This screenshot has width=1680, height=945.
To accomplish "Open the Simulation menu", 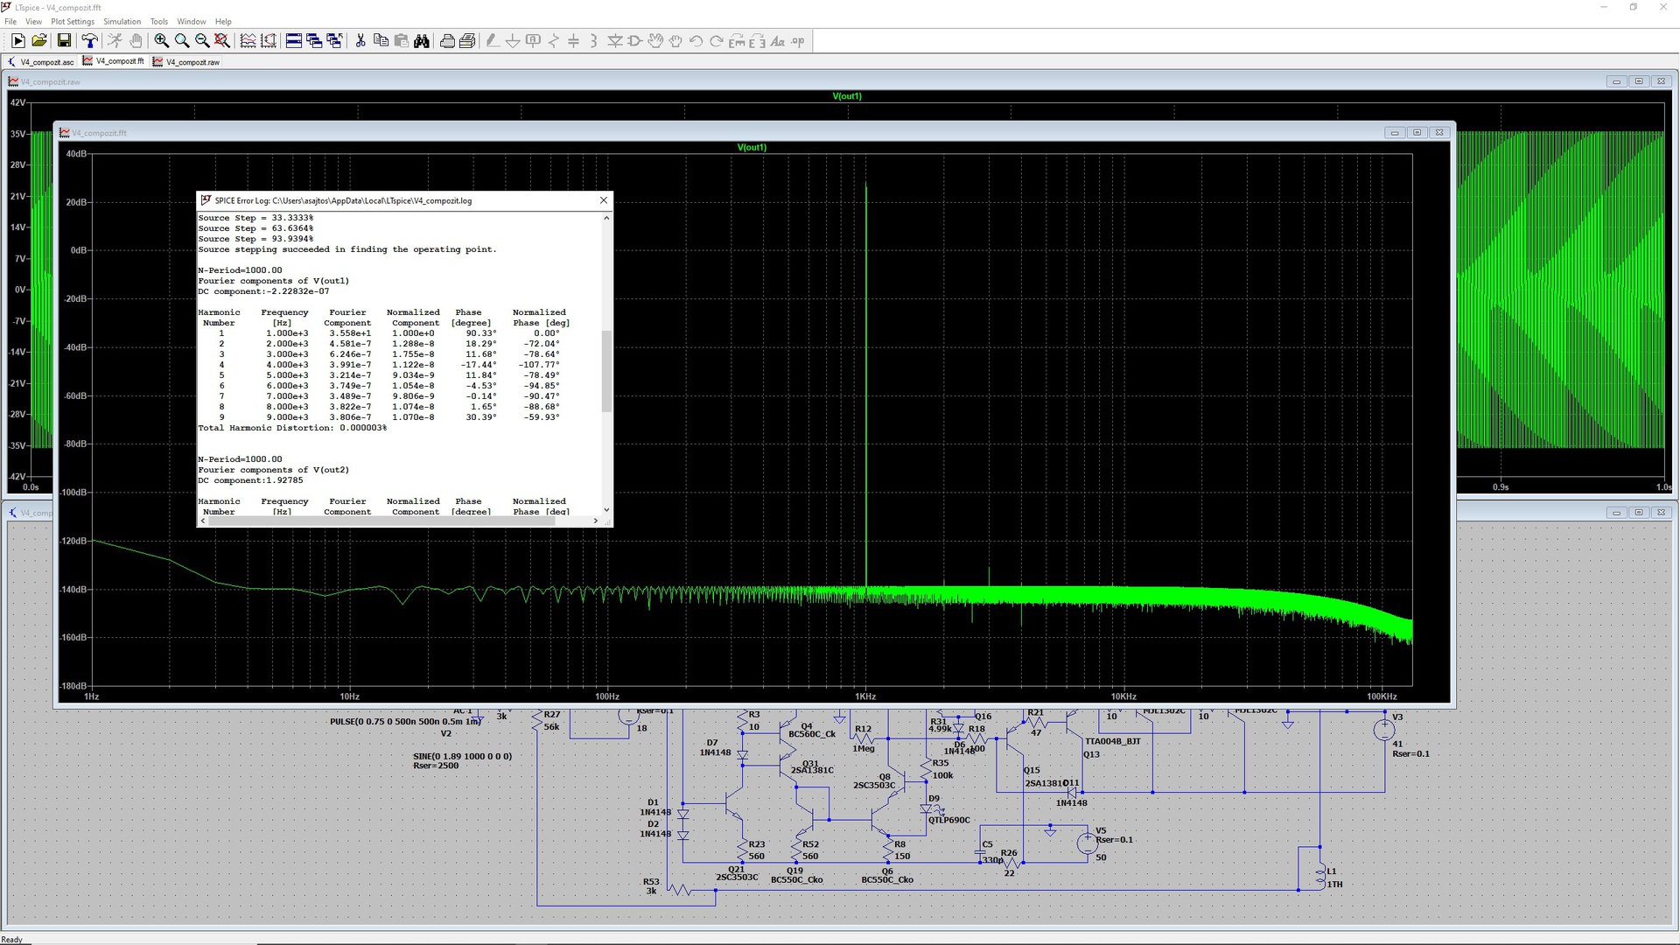I will coord(122,22).
